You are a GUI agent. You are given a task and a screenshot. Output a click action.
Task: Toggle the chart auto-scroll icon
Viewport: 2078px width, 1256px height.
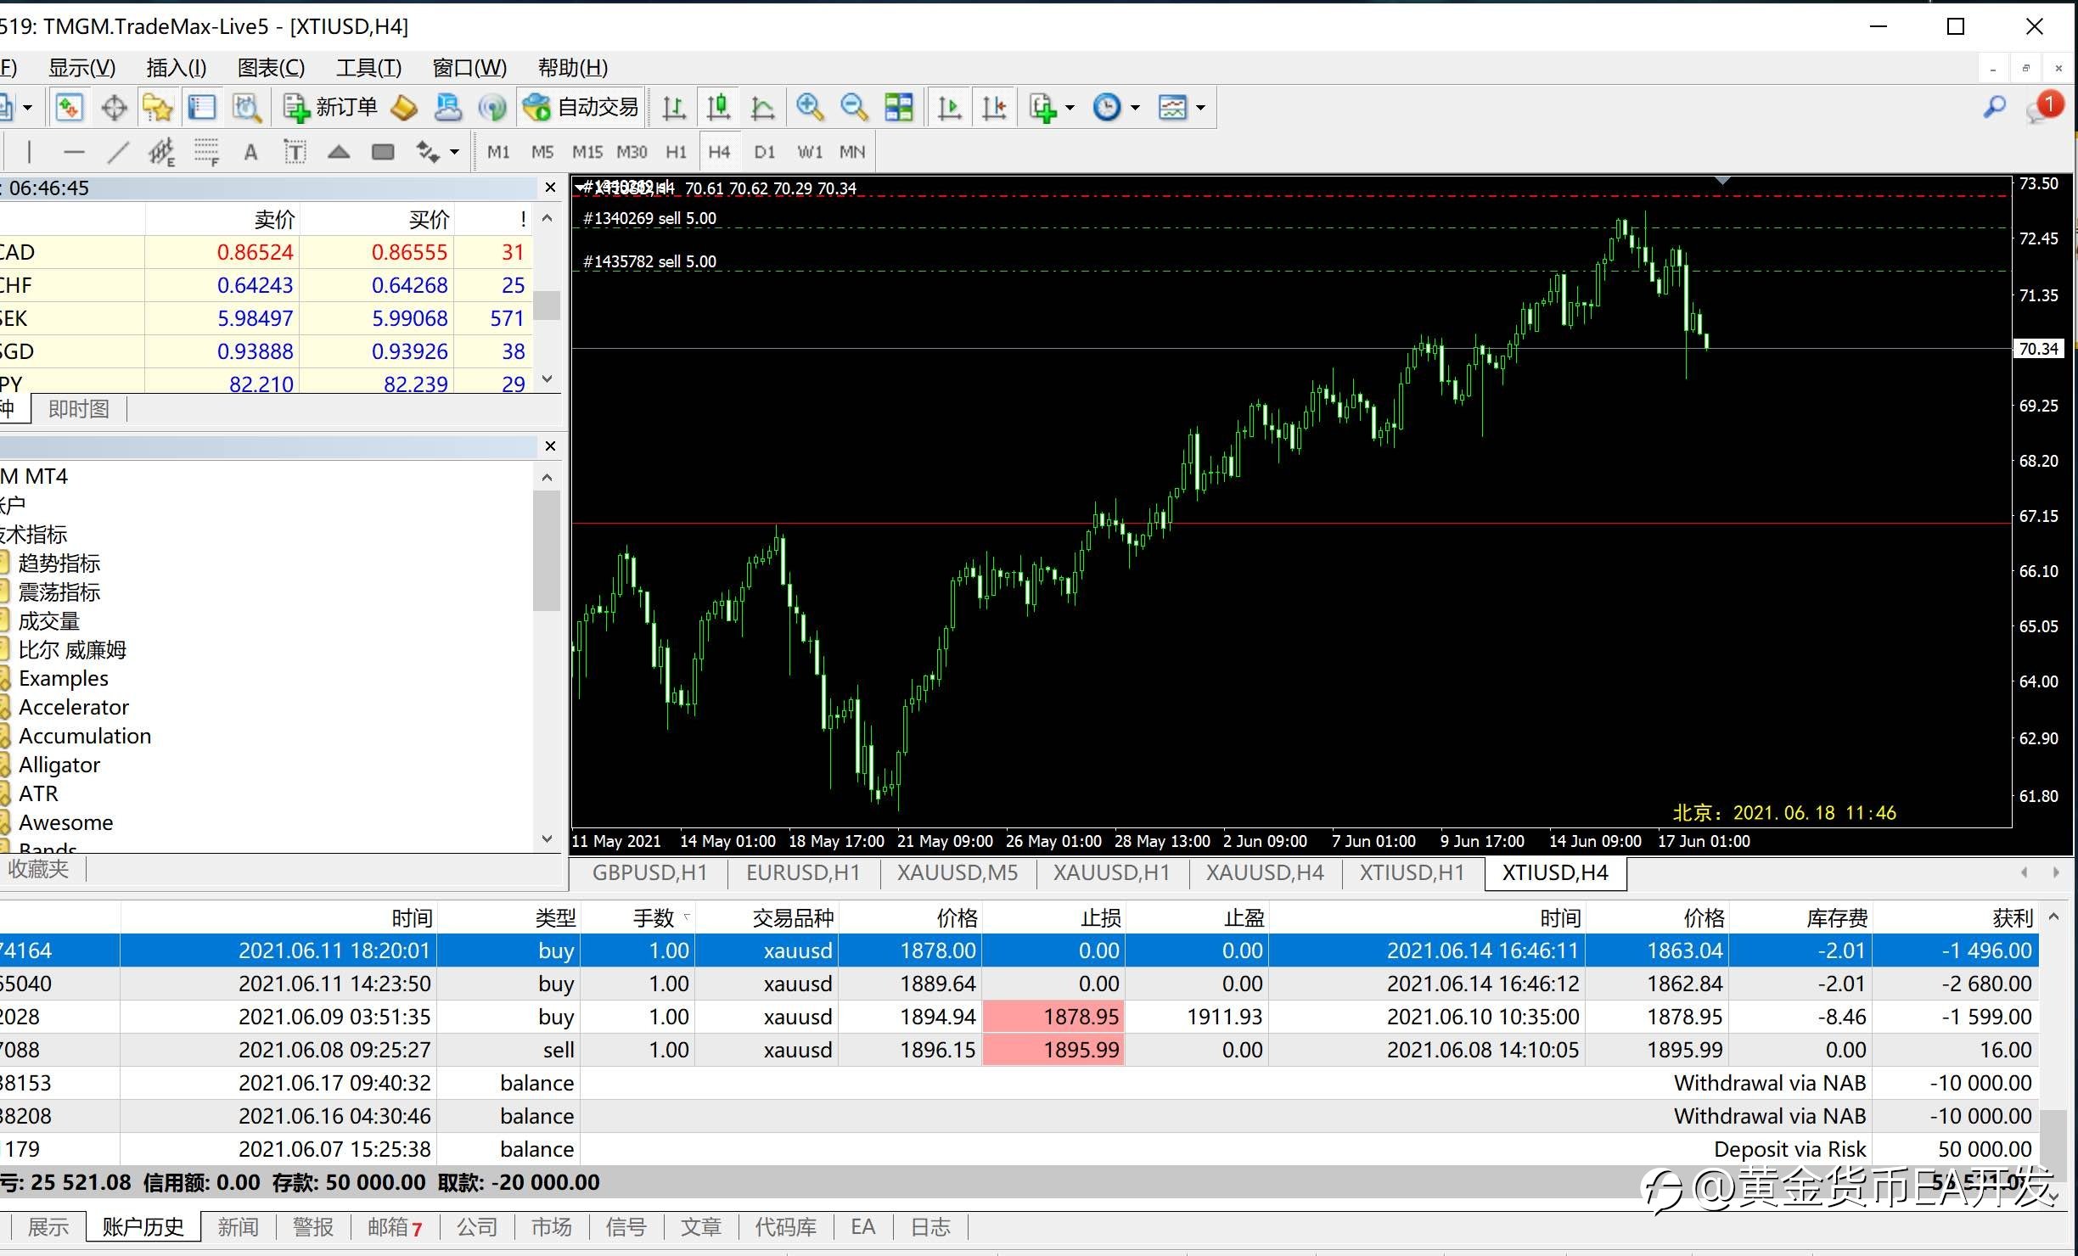[x=949, y=108]
